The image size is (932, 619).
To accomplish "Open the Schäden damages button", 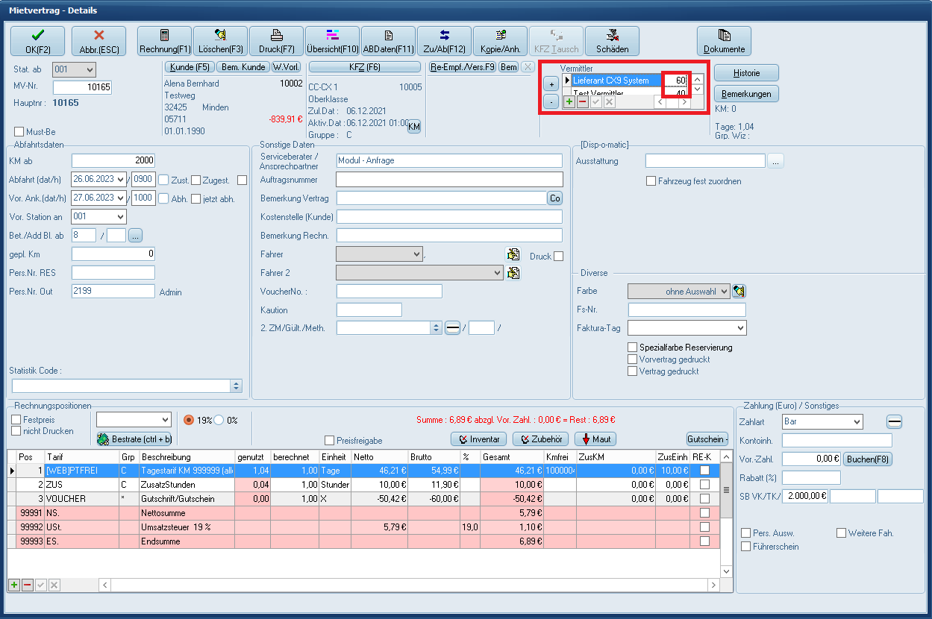I will pos(612,41).
